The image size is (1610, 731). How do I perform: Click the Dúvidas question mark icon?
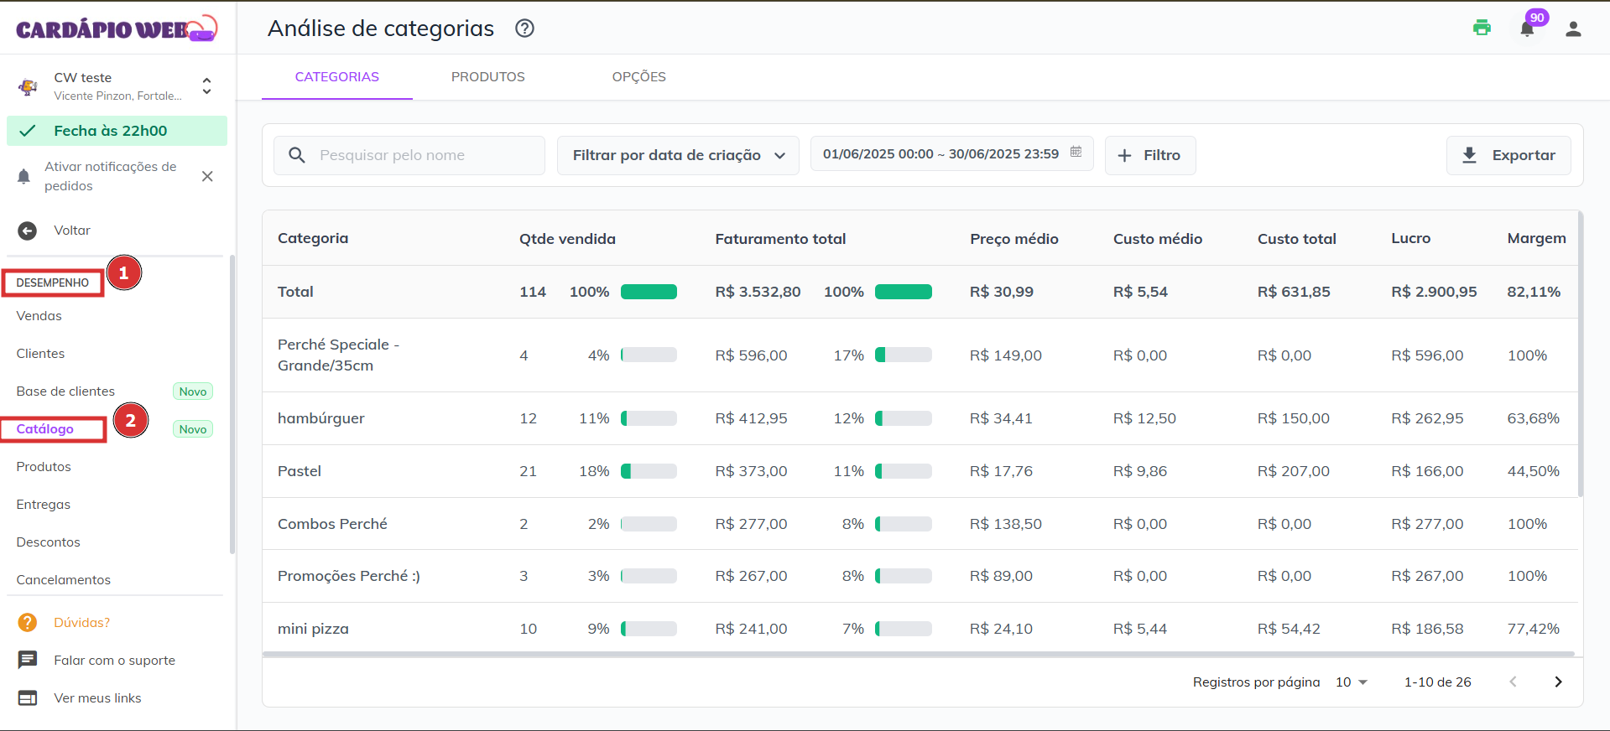pyautogui.click(x=28, y=622)
